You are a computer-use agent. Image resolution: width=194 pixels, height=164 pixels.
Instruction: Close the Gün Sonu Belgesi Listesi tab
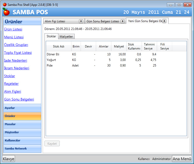click(x=122, y=21)
